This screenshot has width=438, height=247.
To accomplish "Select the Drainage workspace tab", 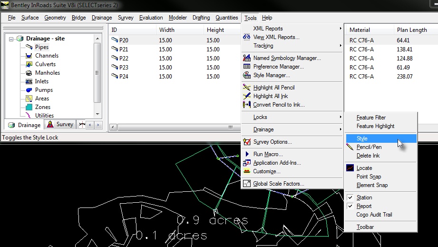I will pos(24,125).
